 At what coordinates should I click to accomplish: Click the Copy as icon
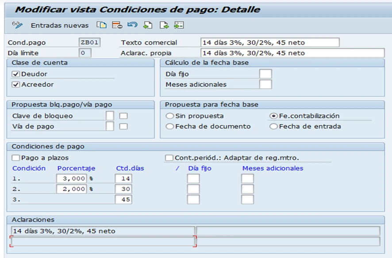(101, 25)
